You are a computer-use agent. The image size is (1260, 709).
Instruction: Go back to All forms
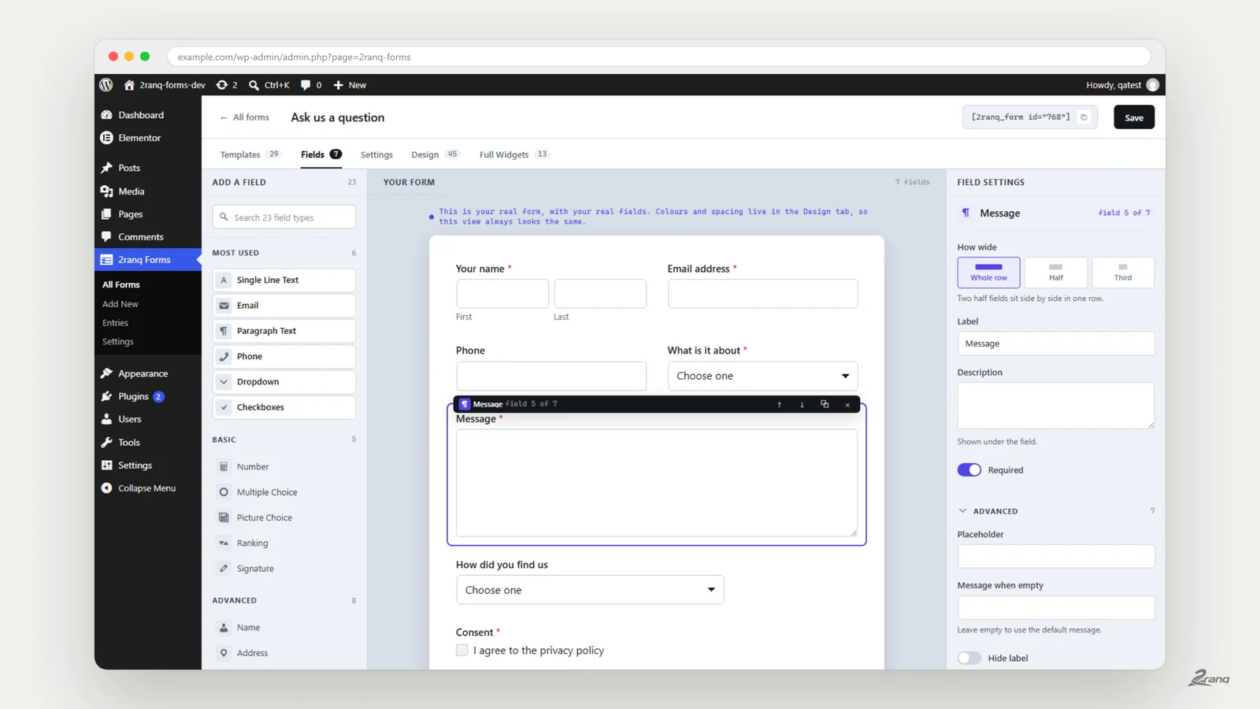[x=244, y=117]
